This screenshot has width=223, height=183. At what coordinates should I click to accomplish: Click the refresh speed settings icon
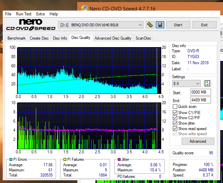pos(207,83)
